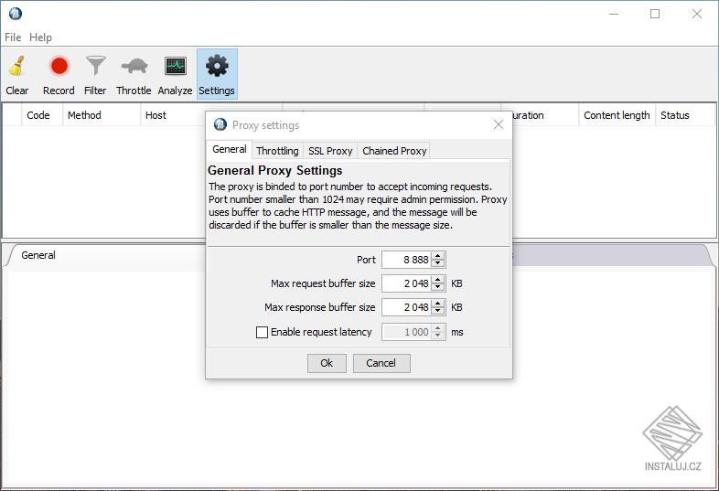The height and width of the screenshot is (491, 719).
Task: Cancel the Proxy settings dialog
Action: [381, 363]
